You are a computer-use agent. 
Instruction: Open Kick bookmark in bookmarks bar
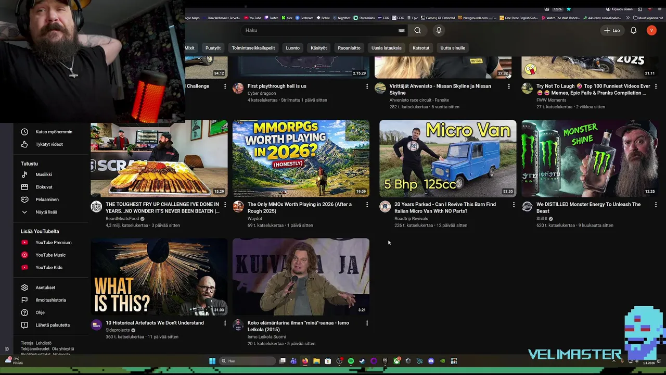click(x=287, y=18)
